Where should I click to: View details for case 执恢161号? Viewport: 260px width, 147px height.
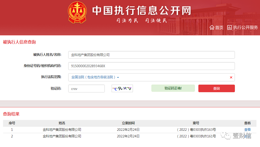(247, 136)
